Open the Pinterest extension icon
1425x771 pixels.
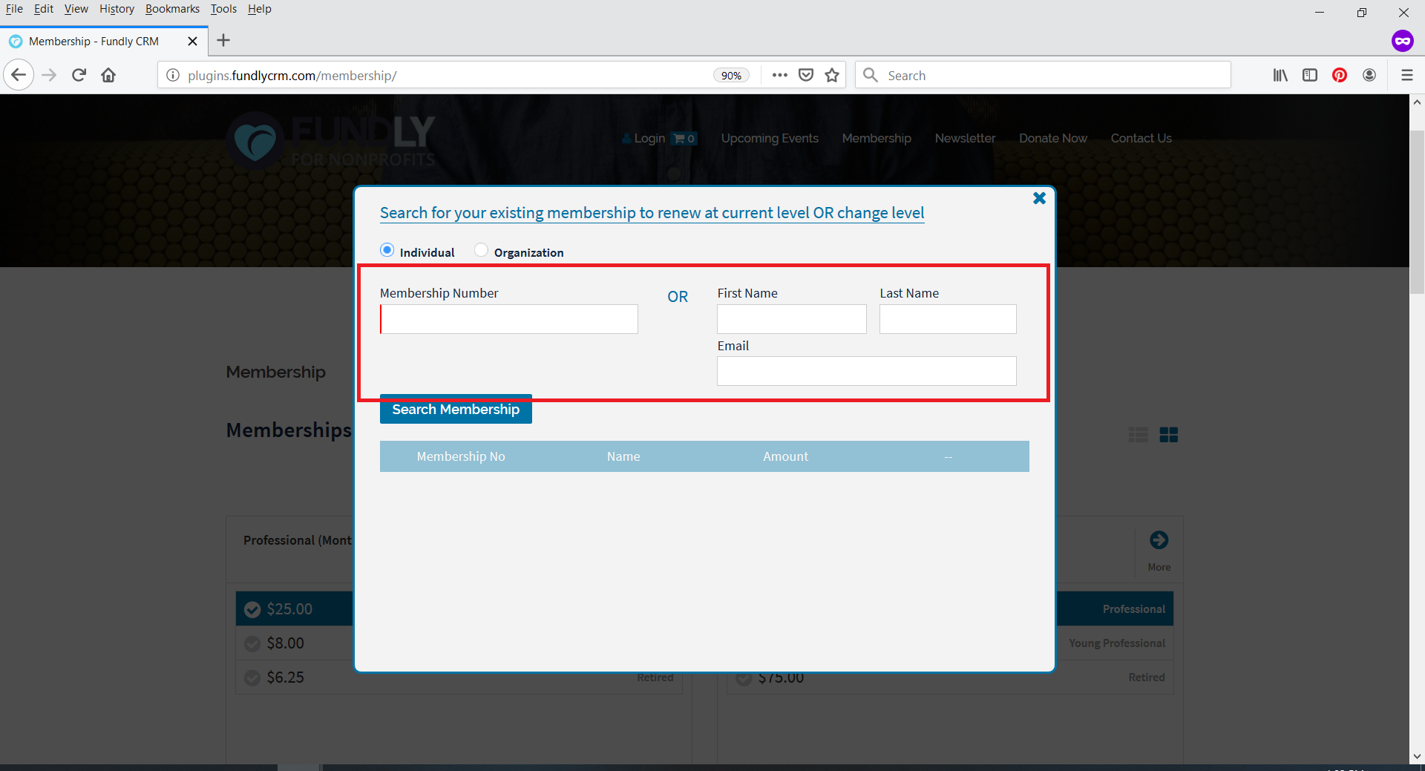[x=1340, y=75]
